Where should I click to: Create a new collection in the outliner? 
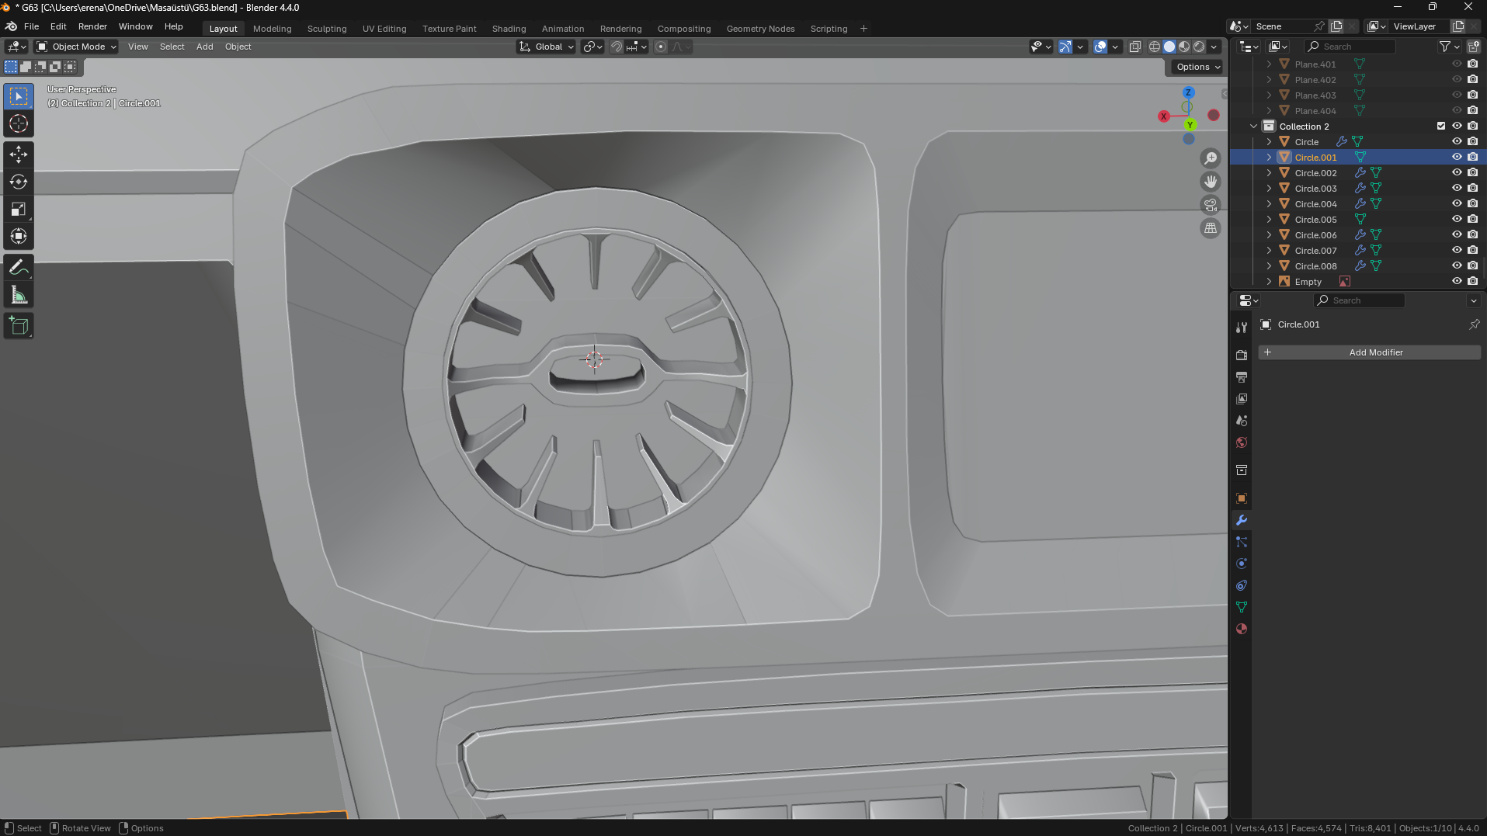[x=1474, y=47]
